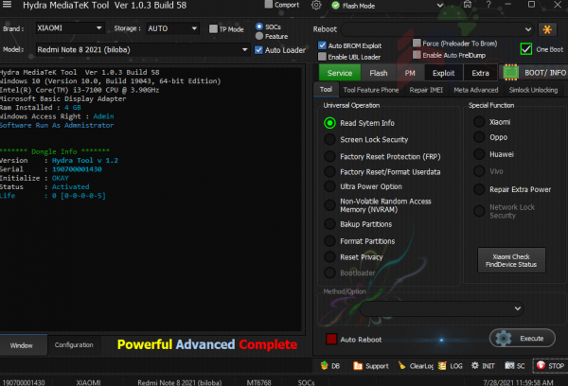This screenshot has height=386, width=568.
Task: Click the SC screenshot icon
Action: (509, 366)
